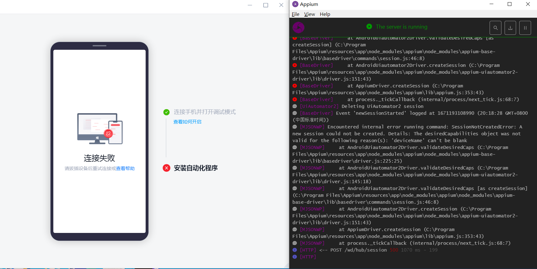The width and height of the screenshot is (537, 269).
Task: Click the gray bubble icon beside UiAutomator2 log
Action: pyautogui.click(x=295, y=106)
